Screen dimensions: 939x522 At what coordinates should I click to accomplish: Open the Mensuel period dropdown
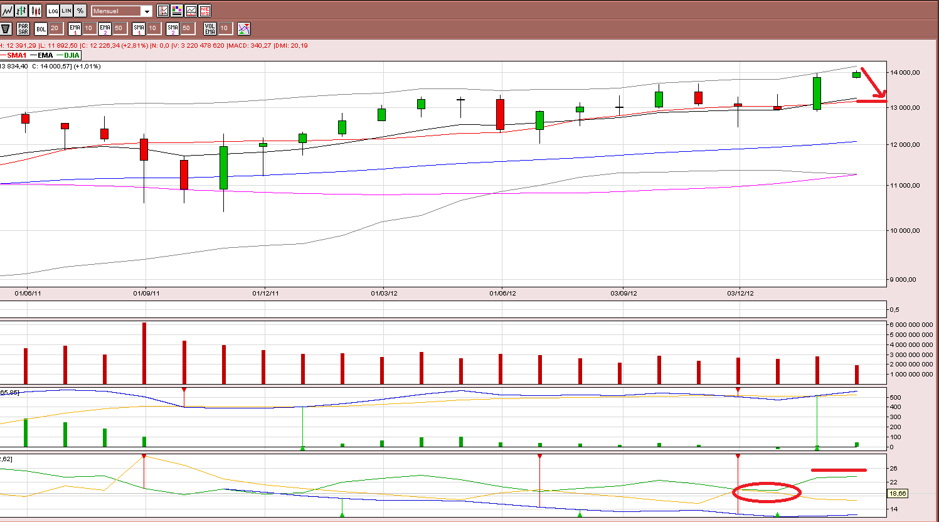[x=122, y=11]
